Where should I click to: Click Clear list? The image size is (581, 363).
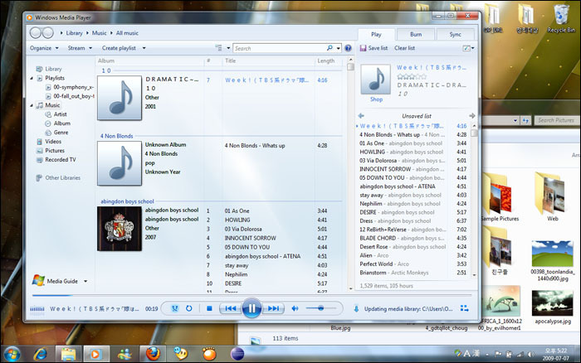(x=404, y=48)
